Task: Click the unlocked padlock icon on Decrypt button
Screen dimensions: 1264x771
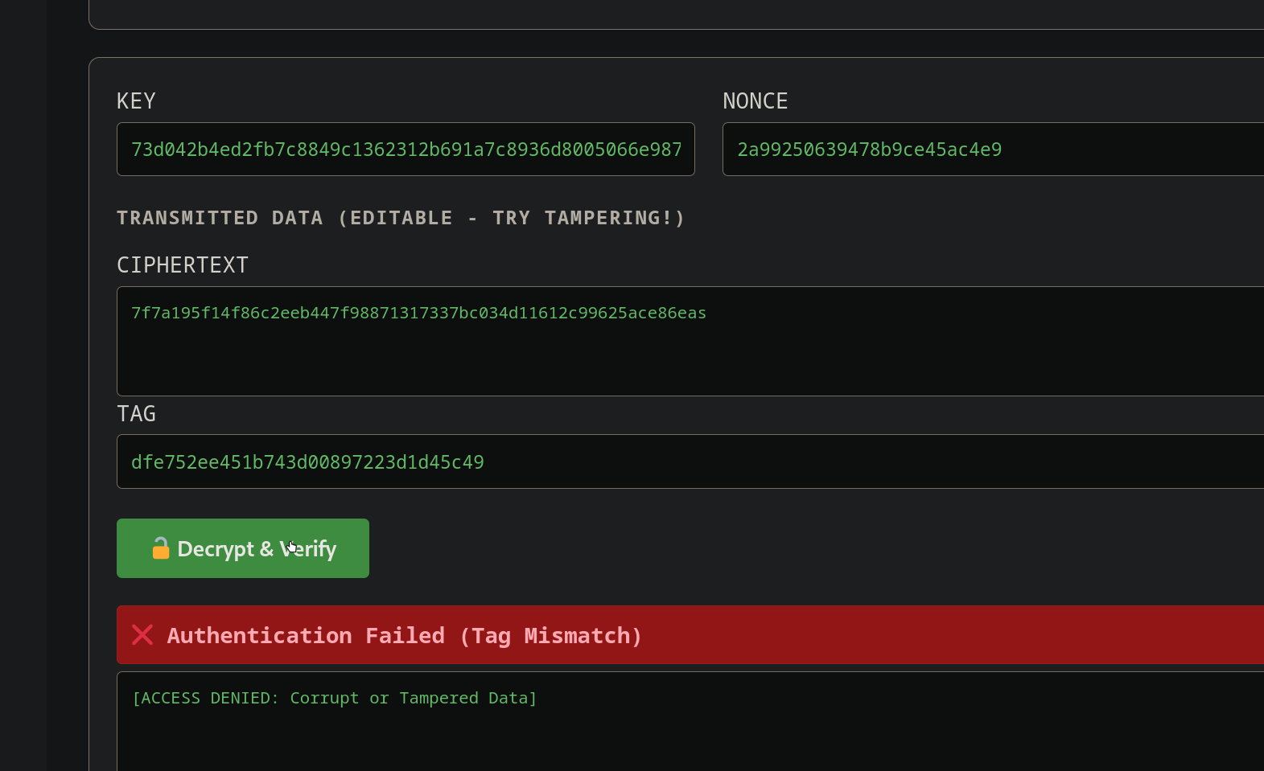Action: (x=160, y=548)
